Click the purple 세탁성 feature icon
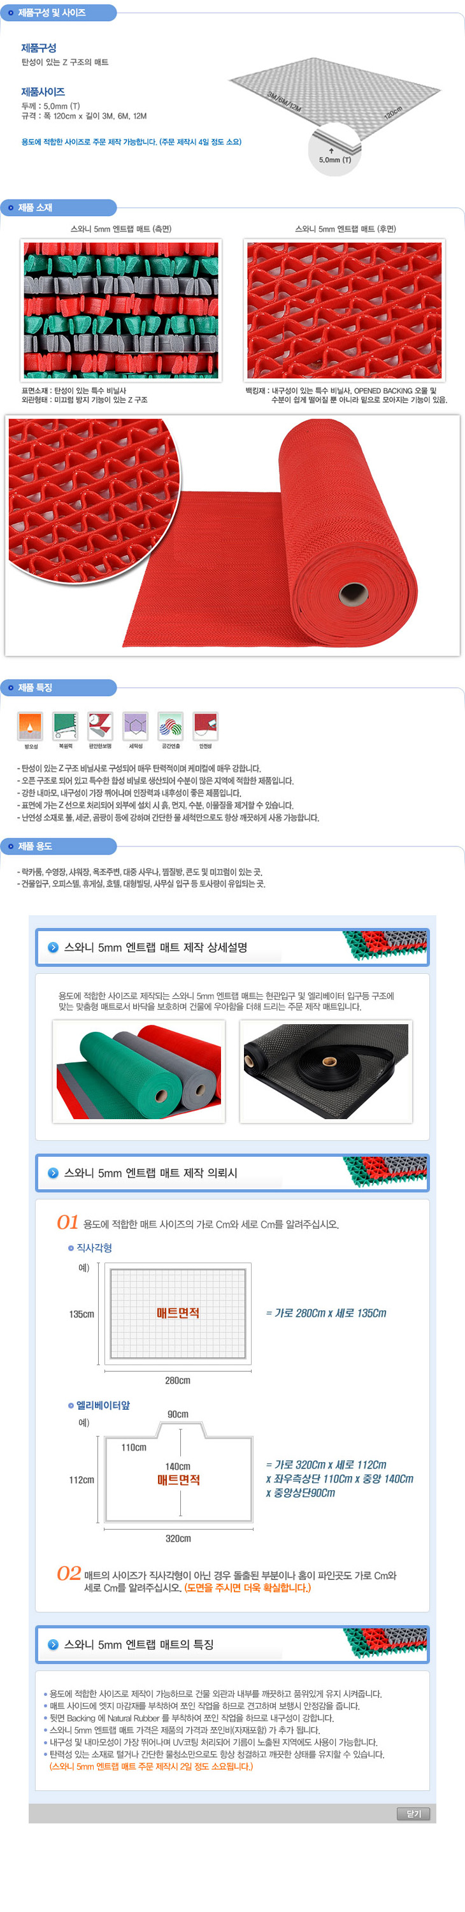 pos(135,725)
